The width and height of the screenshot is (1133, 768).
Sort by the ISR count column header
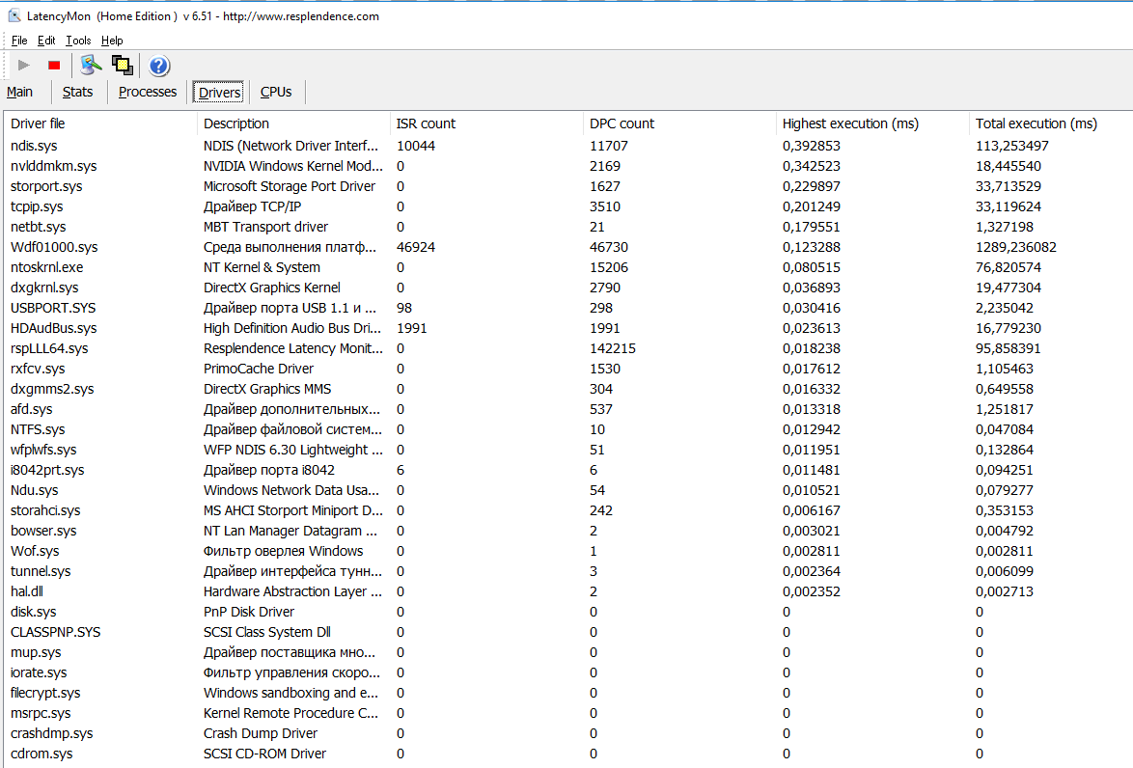pos(485,123)
